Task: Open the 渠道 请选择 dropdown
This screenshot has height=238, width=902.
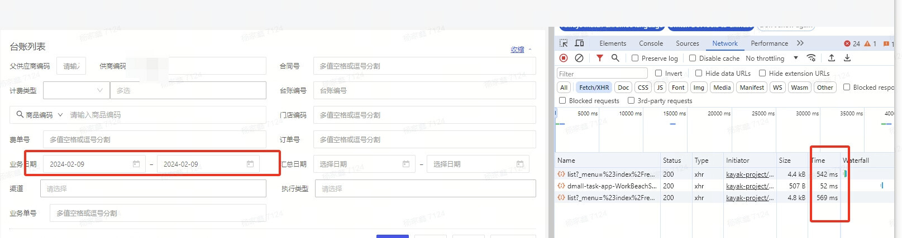Action: point(153,188)
